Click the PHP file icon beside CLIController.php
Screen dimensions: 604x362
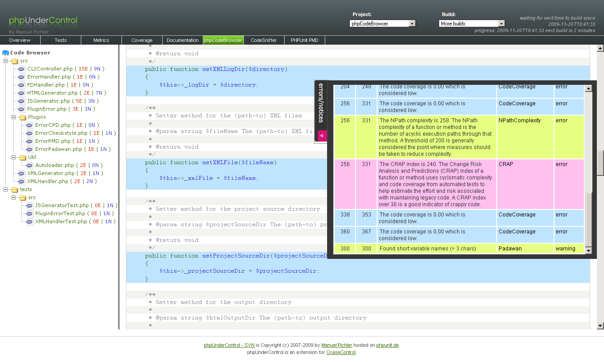point(22,69)
